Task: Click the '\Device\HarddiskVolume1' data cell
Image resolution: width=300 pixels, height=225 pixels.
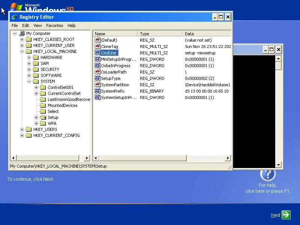Action: [207, 85]
